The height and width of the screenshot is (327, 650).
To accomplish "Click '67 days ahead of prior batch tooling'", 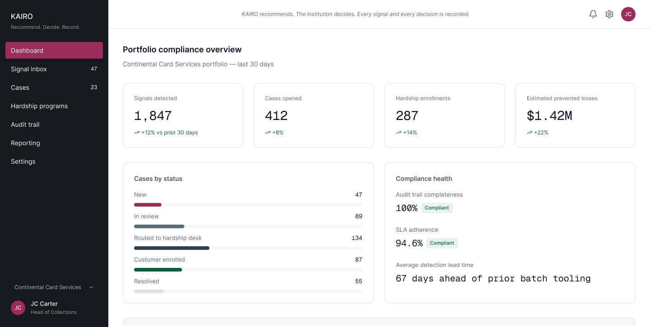I will pos(493,279).
